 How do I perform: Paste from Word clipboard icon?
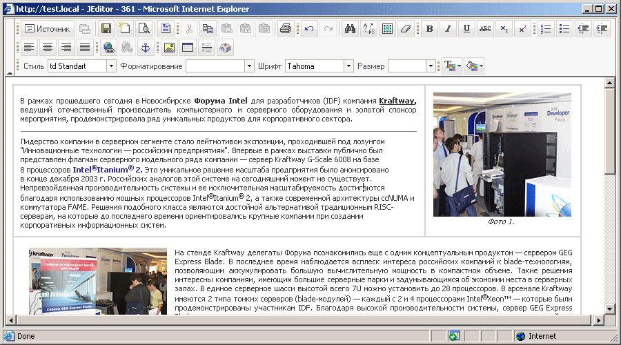pyautogui.click(x=264, y=28)
